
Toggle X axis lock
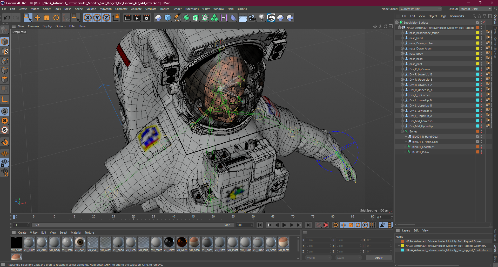pyautogui.click(x=88, y=18)
